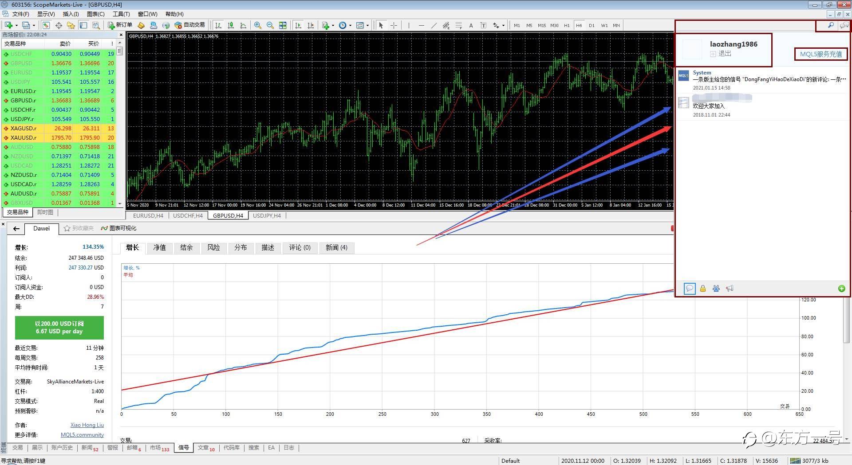Toggle the Navigator star-folder icon
Screen dimensions: 852x465
pyautogui.click(x=71, y=25)
